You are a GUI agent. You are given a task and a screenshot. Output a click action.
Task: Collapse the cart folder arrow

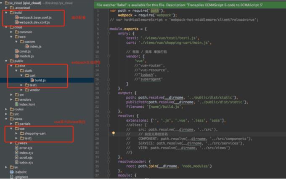point(21,75)
